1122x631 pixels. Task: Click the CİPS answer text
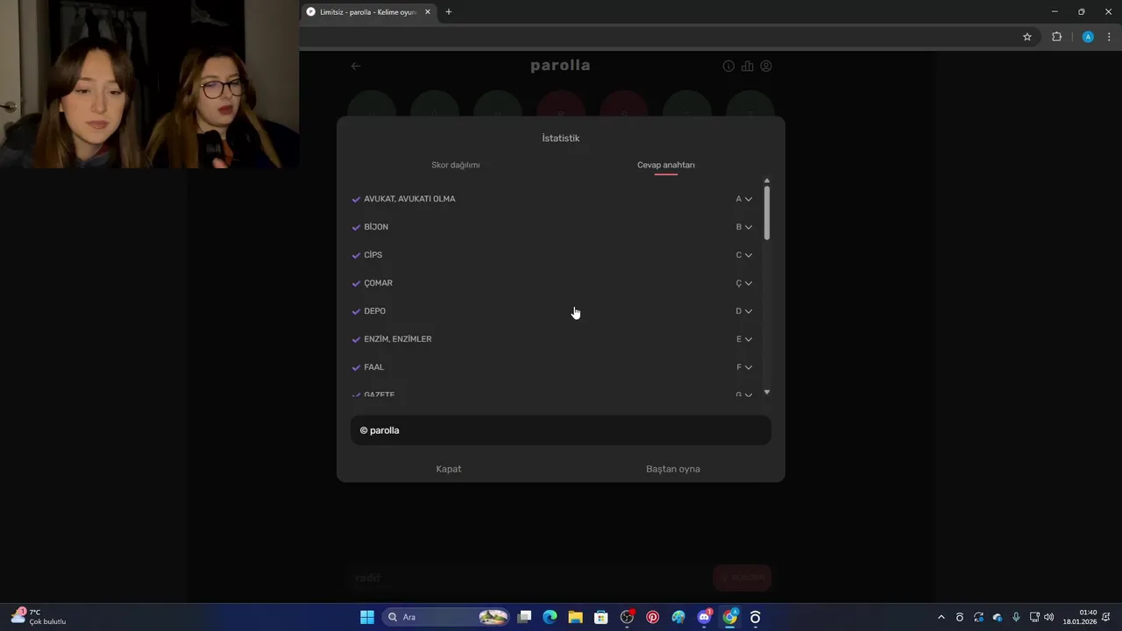[373, 255]
